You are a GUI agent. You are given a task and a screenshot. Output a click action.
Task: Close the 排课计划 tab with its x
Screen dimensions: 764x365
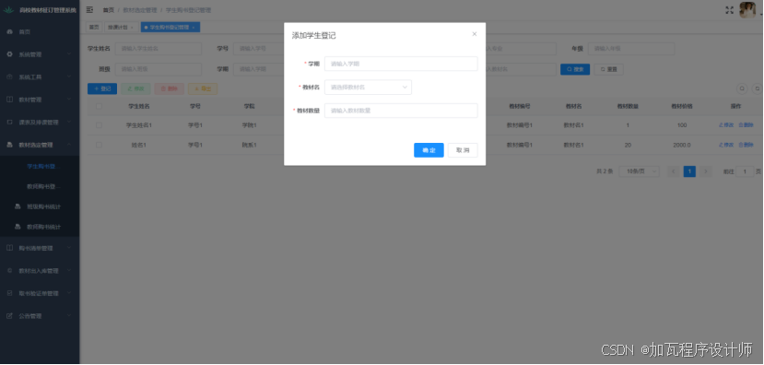click(x=132, y=28)
